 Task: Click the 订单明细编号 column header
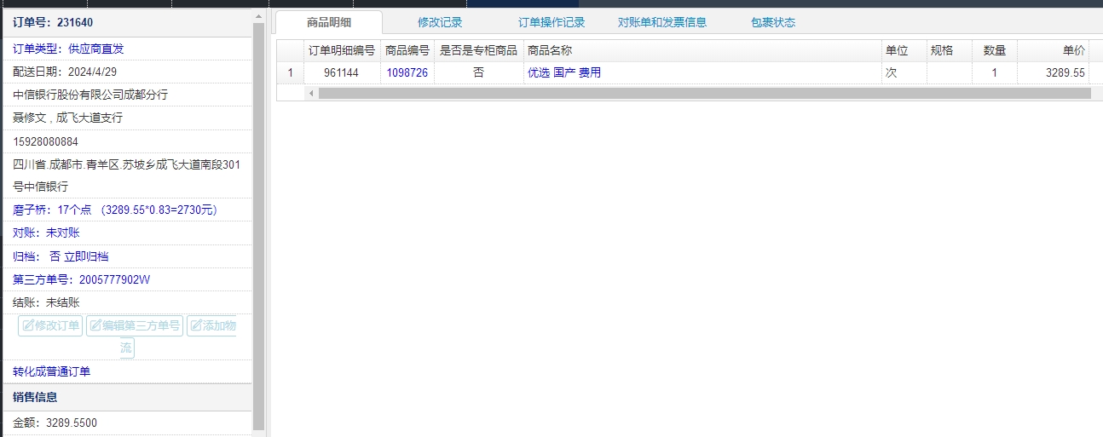point(341,50)
